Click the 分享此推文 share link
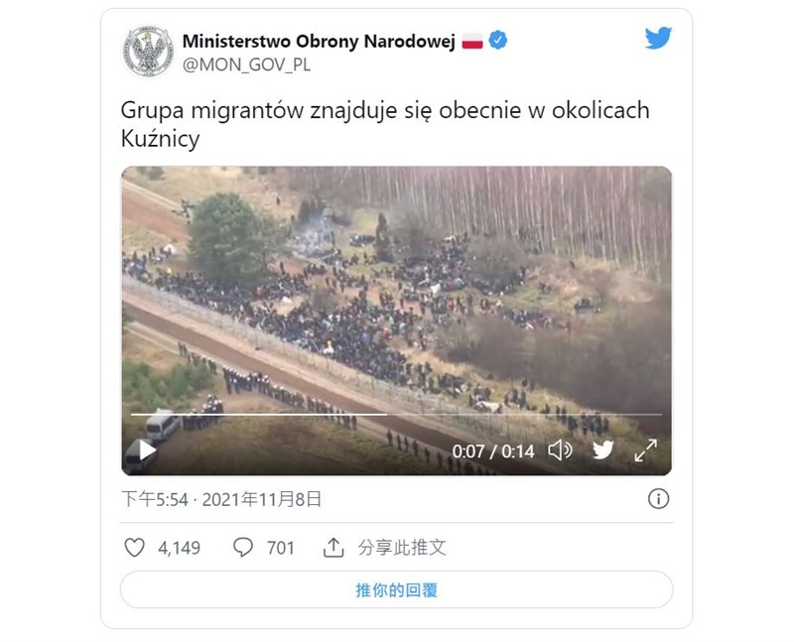Viewport: 794px width, 642px height. pos(402,548)
